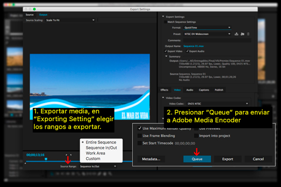The image size is (281, 187).
Task: Choose Sequence In/Out from the popup menu
Action: coord(101,148)
